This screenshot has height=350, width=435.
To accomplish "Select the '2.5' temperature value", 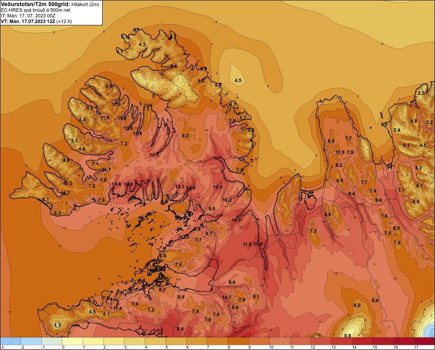I will pos(421,93).
